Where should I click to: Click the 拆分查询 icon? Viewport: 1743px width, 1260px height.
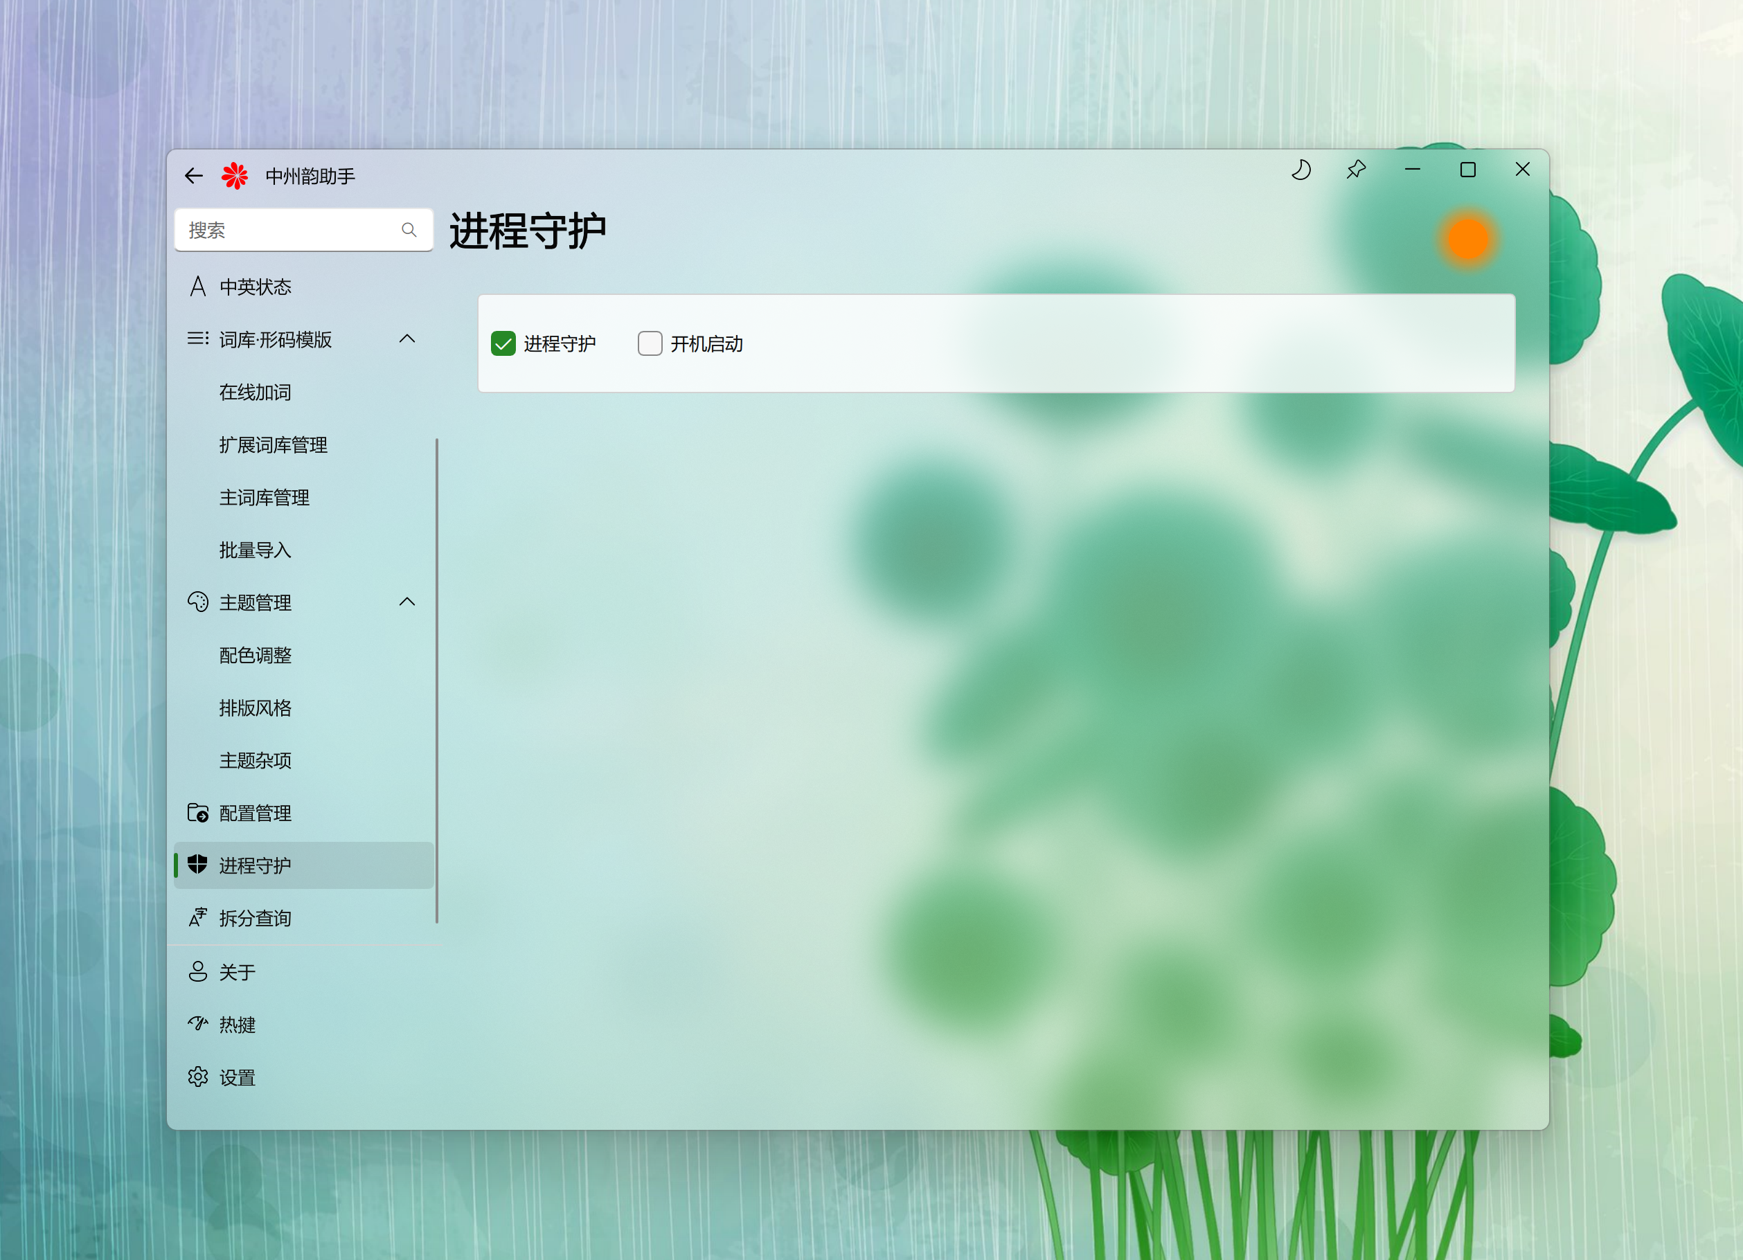tap(198, 918)
